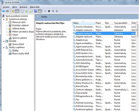Click the Sdílené složky folder icon

pos(10,29)
